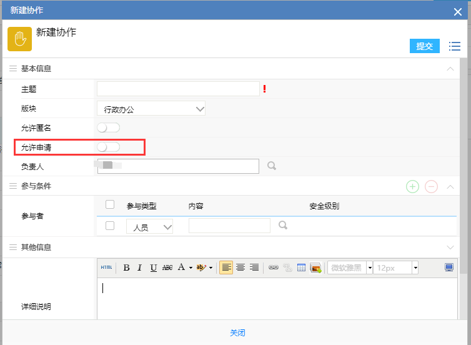Open the 人员 participant type dropdown
Screen dimensions: 471x345
pyautogui.click(x=149, y=227)
